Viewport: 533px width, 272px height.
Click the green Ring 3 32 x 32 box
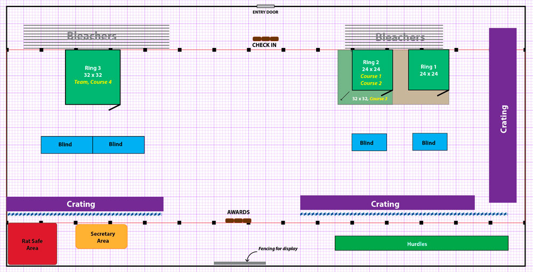coord(93,77)
